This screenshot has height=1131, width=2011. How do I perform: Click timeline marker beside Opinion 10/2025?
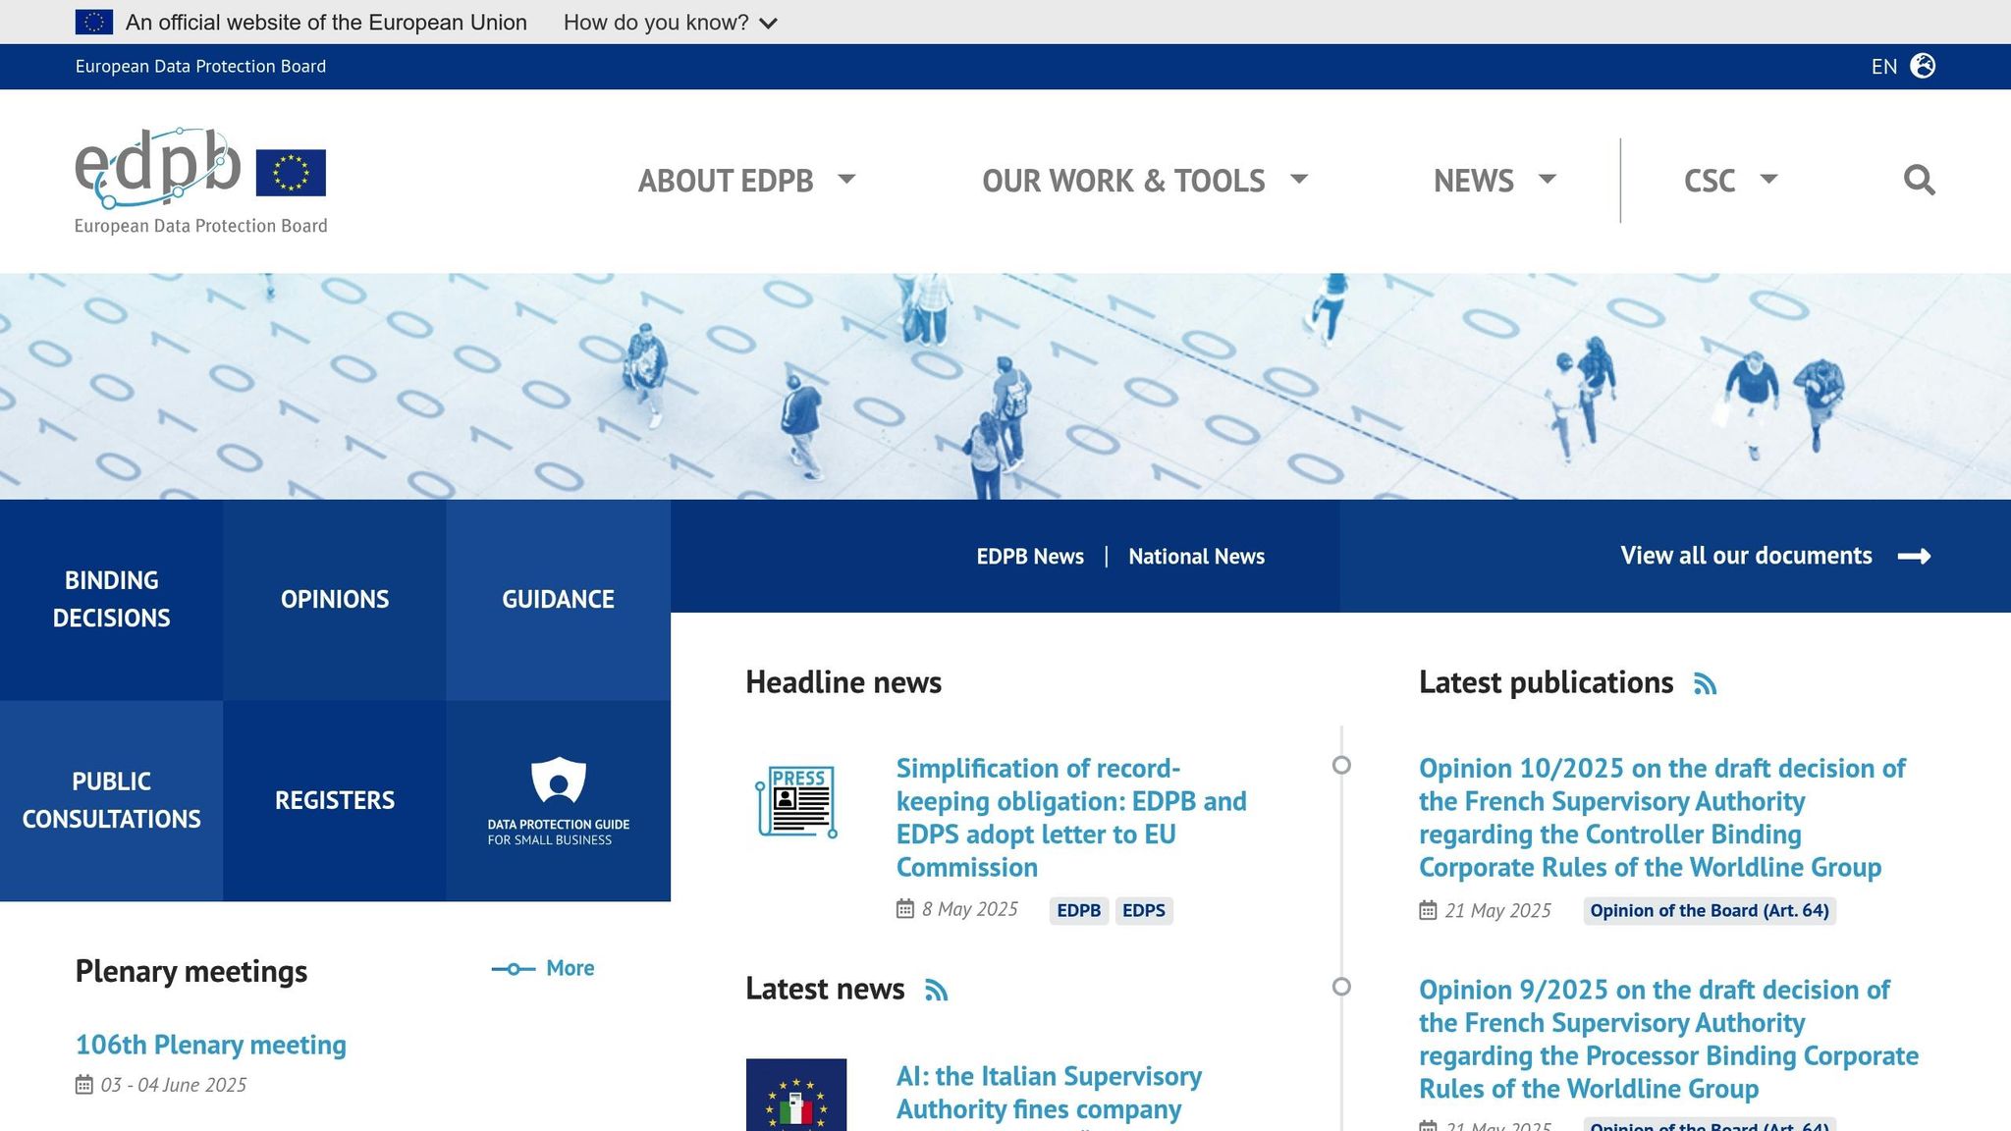pyautogui.click(x=1341, y=765)
